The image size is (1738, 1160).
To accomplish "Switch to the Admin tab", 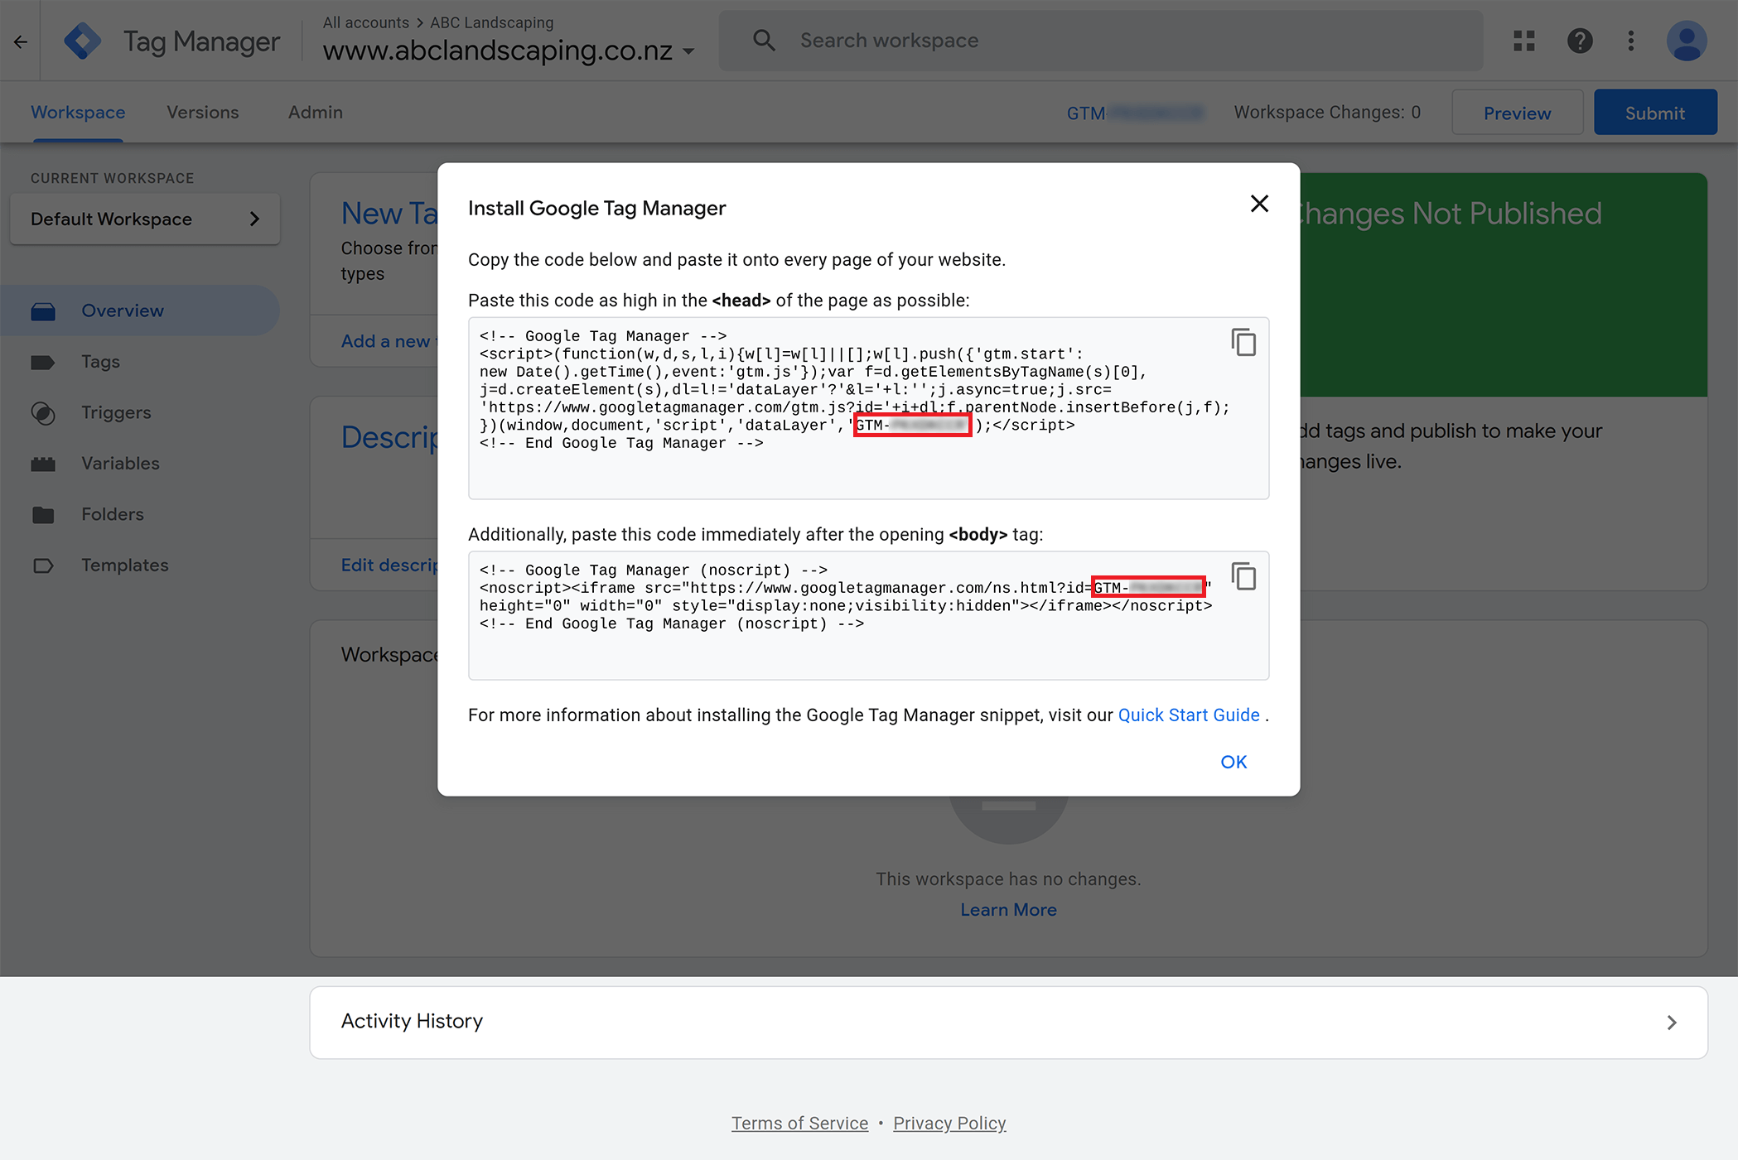I will 316,113.
